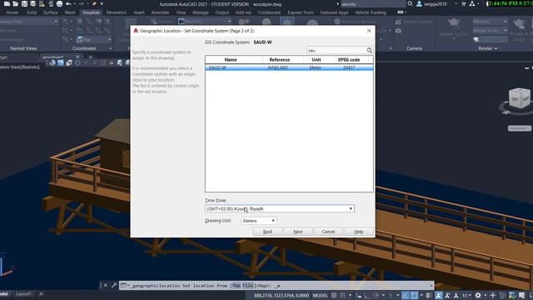Open the Time Zone dropdown

(280, 208)
